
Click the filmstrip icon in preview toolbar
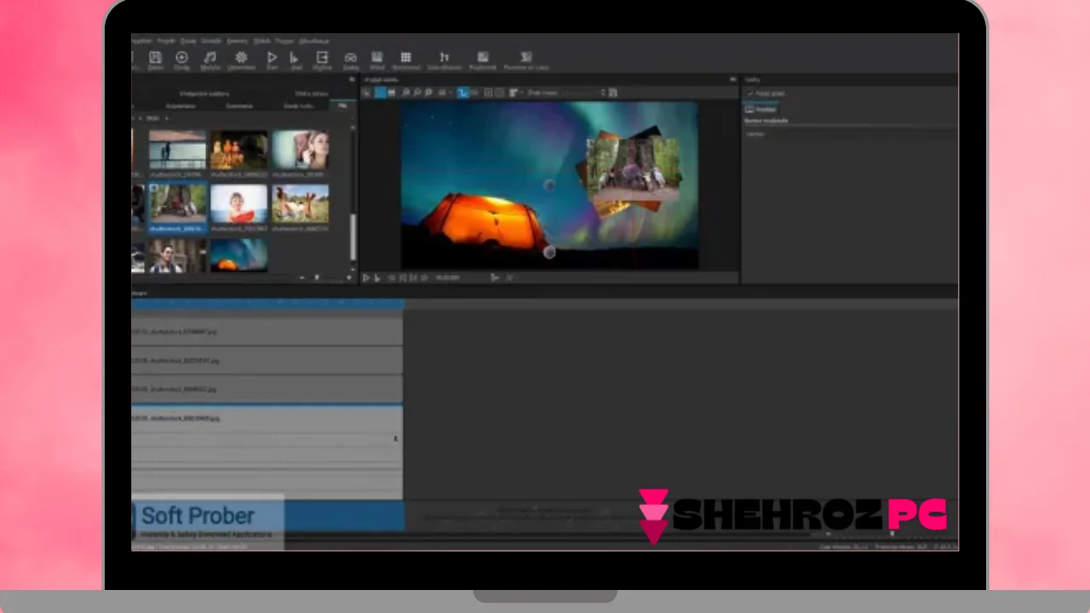391,93
